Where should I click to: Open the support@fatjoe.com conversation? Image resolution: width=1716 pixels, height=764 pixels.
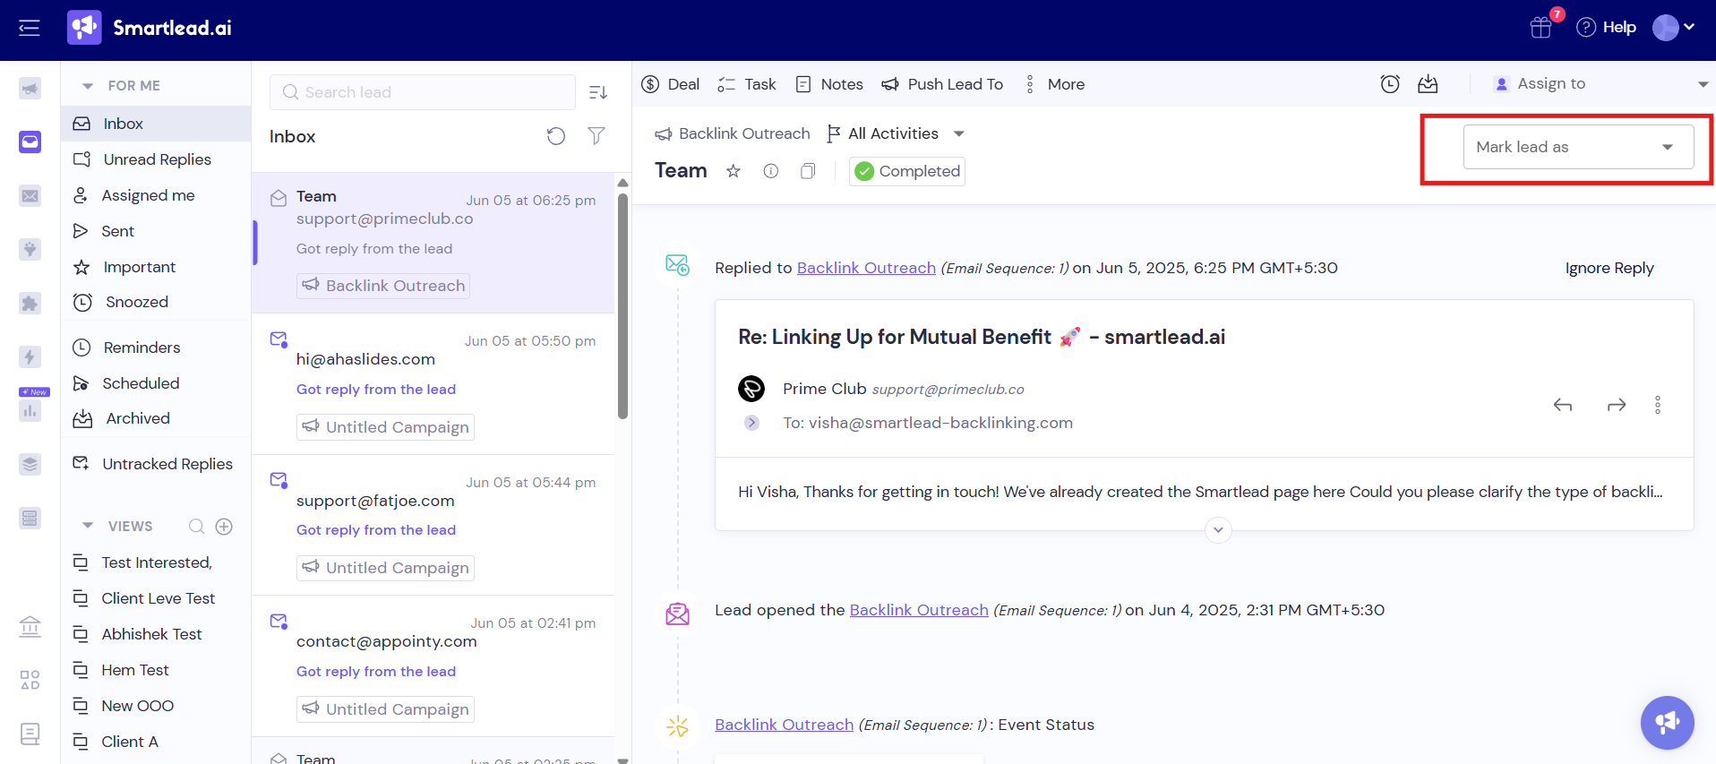pos(433,525)
